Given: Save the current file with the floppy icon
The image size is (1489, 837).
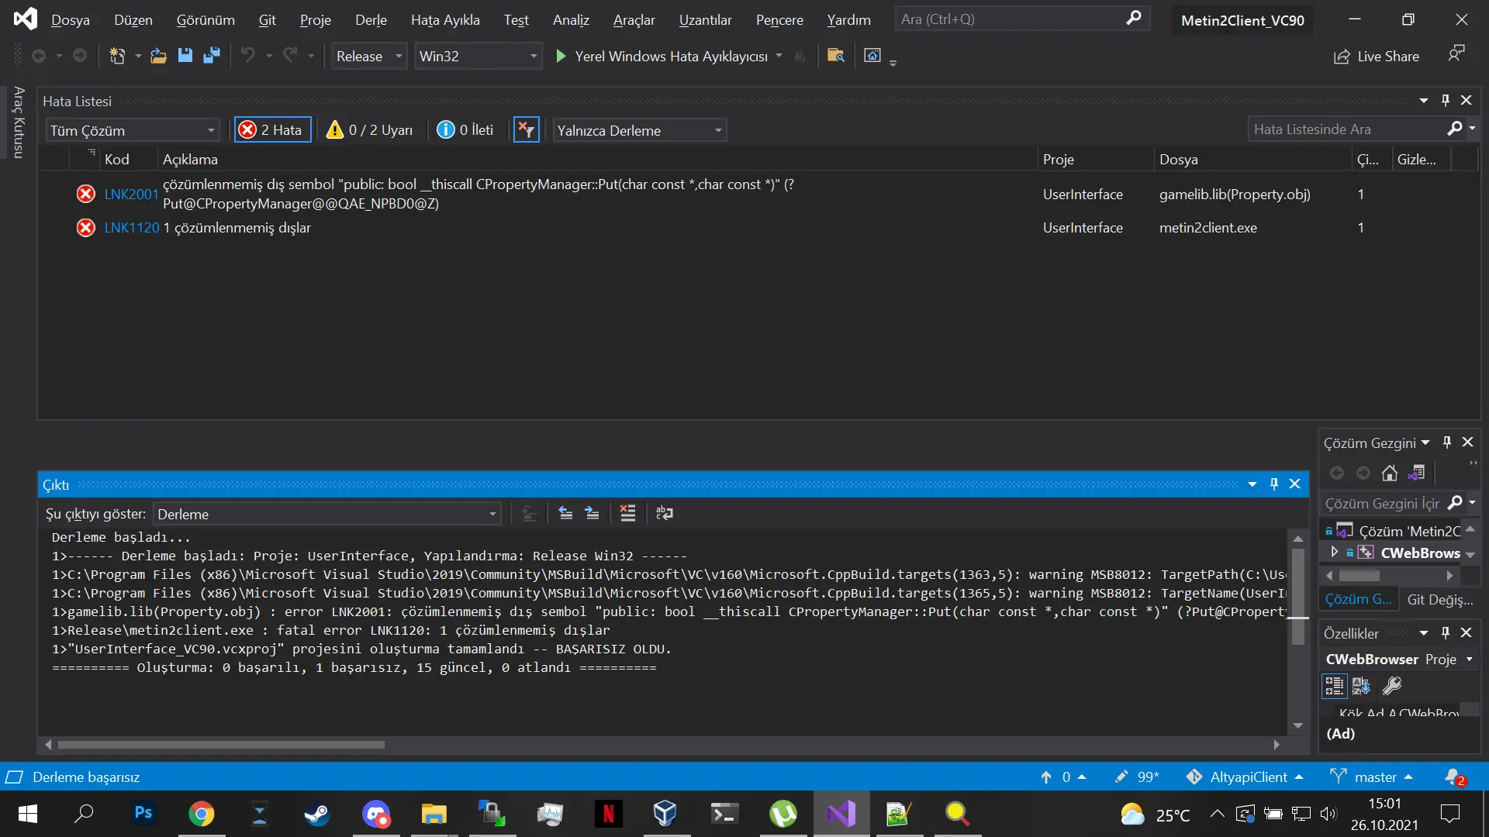Looking at the screenshot, I should 185,56.
